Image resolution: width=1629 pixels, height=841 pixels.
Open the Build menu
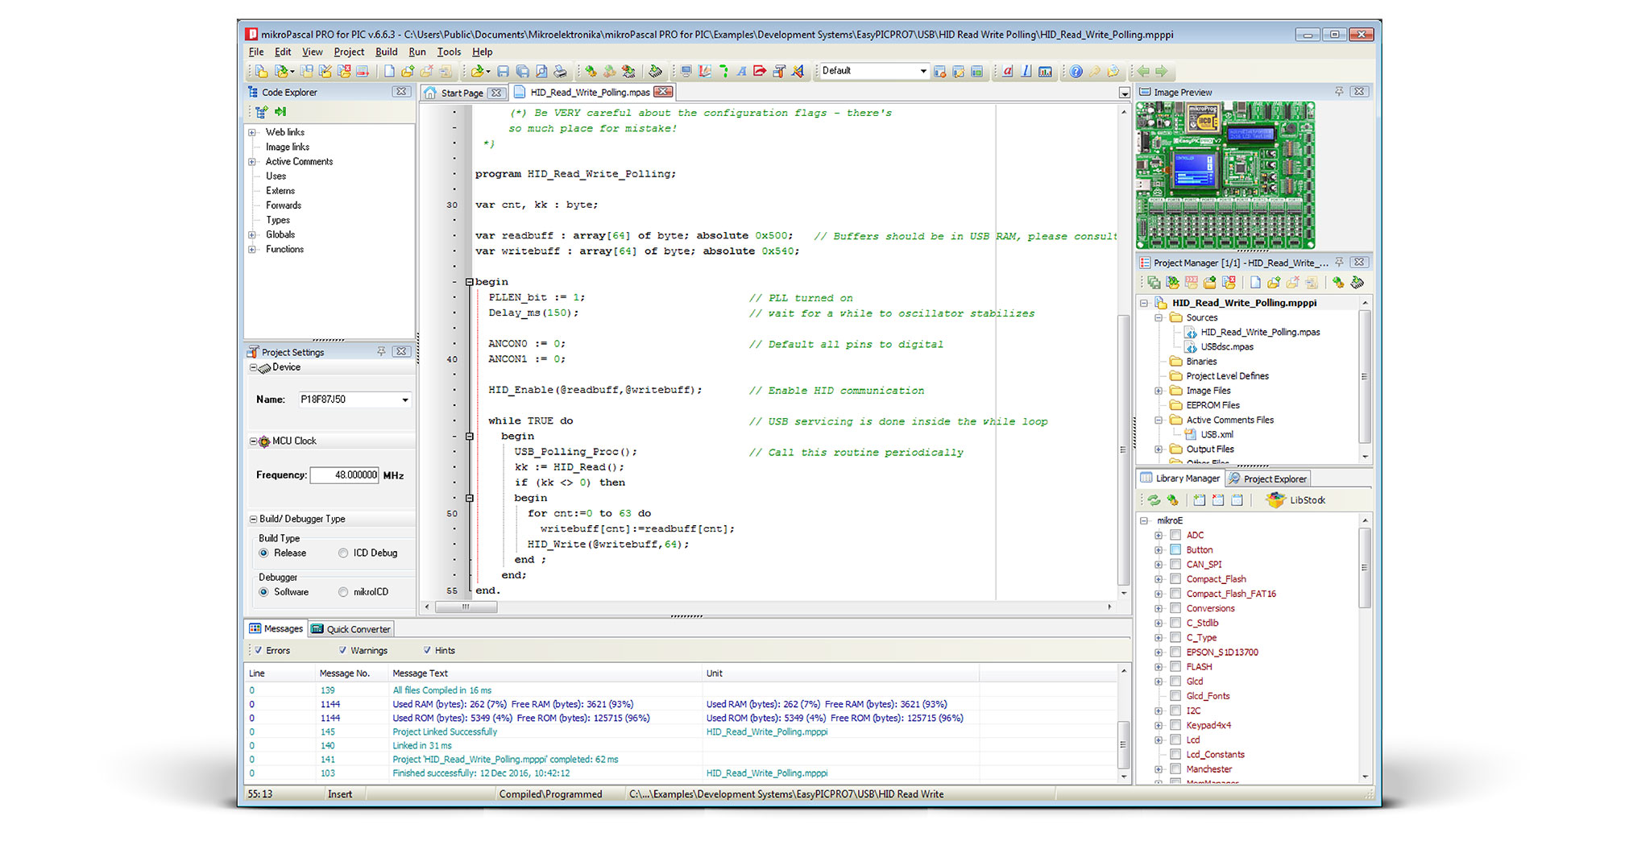click(x=387, y=52)
